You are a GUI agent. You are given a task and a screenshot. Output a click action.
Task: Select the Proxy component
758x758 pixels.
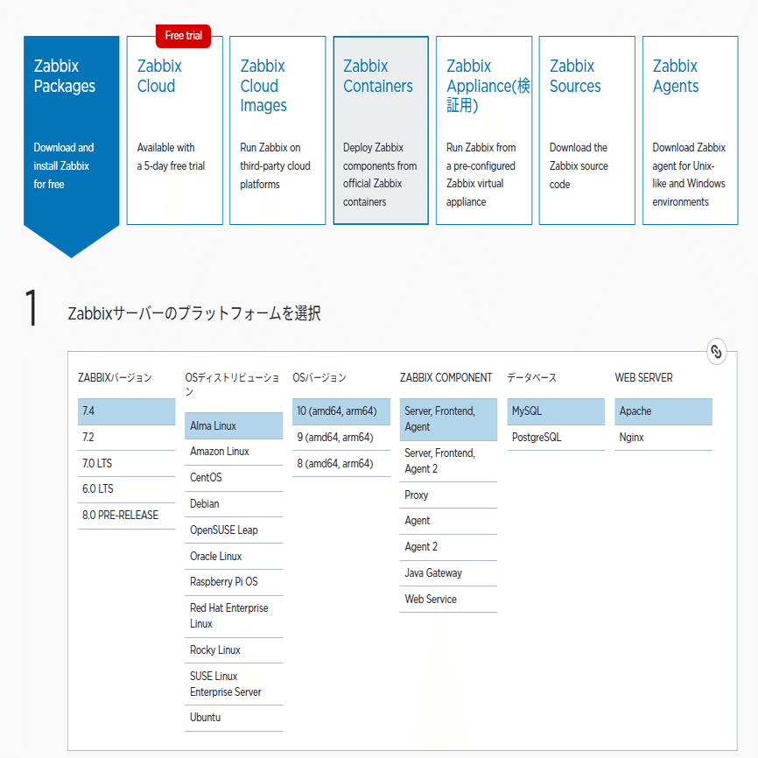coord(448,495)
